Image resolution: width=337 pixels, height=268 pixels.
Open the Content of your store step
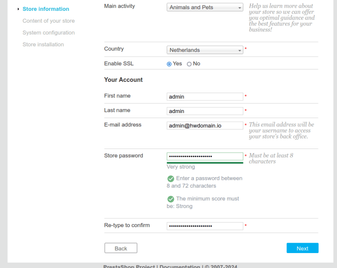tap(49, 21)
